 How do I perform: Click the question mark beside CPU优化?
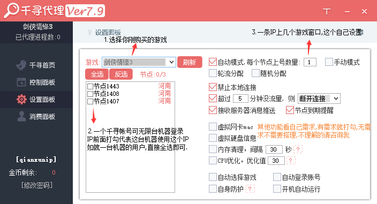tap(290, 161)
